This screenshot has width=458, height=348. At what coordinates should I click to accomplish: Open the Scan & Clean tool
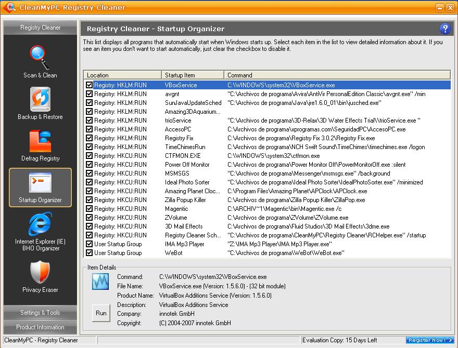(x=40, y=61)
